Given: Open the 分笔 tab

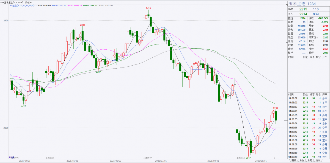Looking at the screenshot, I should click(x=310, y=160).
